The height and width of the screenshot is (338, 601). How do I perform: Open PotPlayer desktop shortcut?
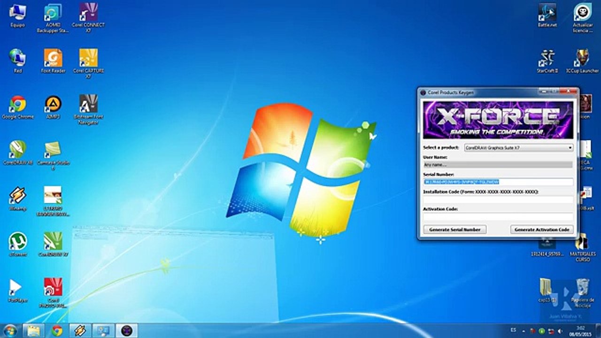17,291
